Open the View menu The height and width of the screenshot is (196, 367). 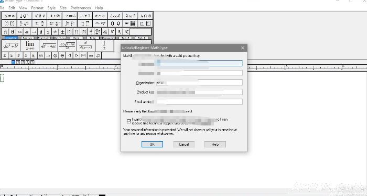(x=23, y=8)
